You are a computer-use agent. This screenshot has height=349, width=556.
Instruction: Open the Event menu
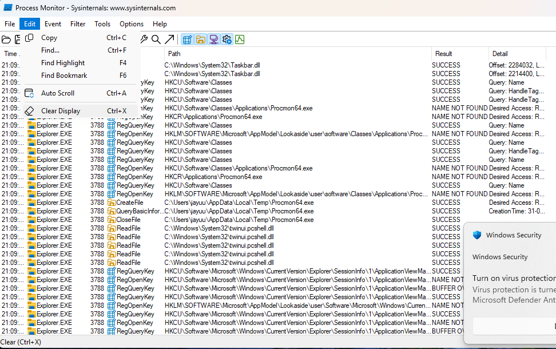[x=53, y=24]
